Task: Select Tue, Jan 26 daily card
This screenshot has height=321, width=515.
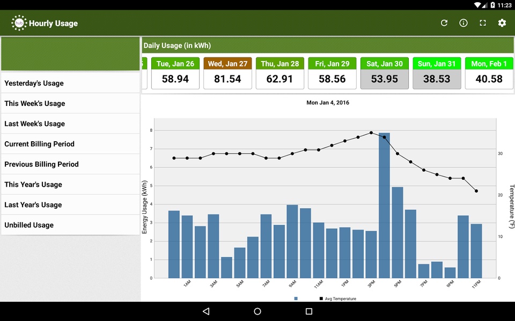Action: pos(175,73)
